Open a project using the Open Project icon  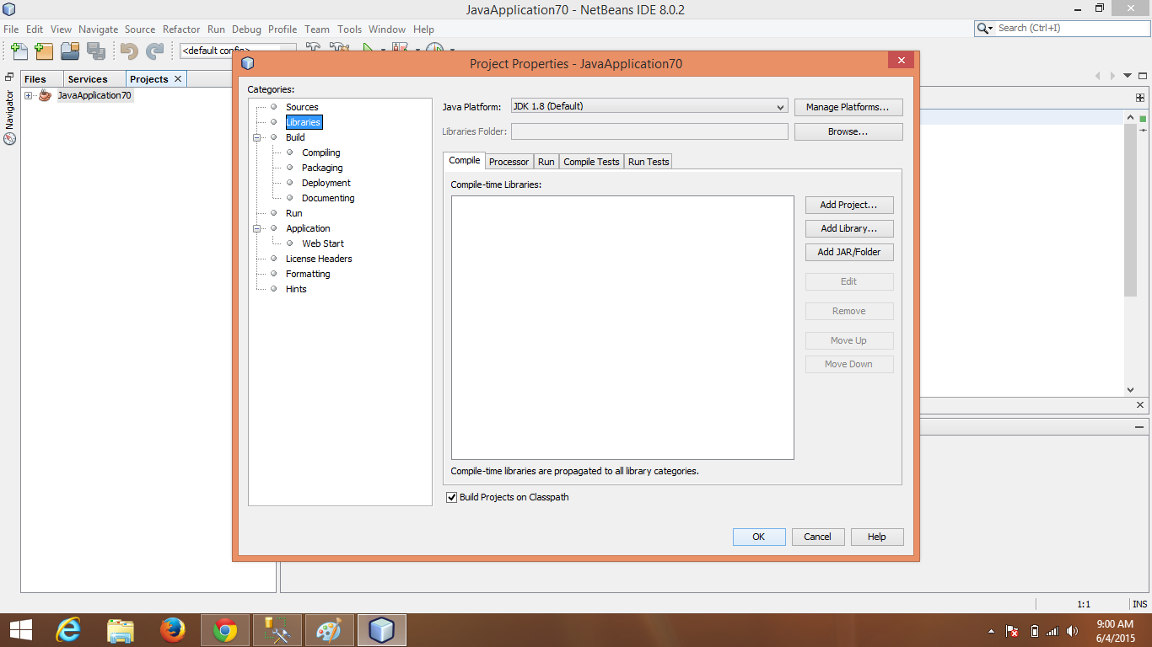(71, 51)
